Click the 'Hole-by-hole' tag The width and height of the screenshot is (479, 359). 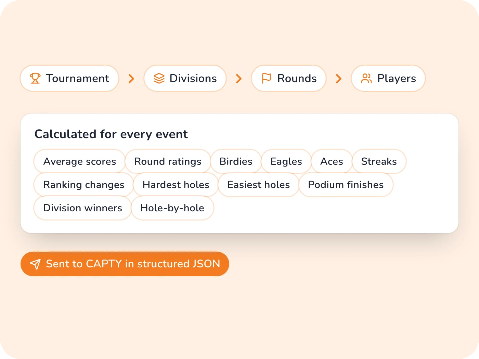point(172,208)
